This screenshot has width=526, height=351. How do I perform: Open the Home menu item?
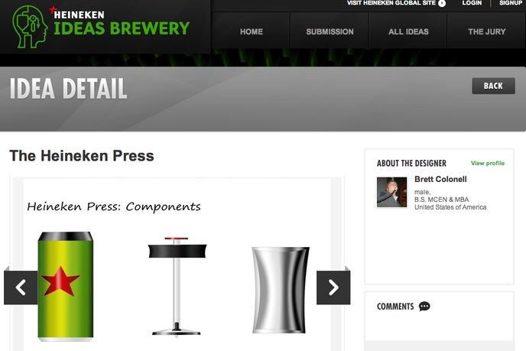pyautogui.click(x=252, y=32)
